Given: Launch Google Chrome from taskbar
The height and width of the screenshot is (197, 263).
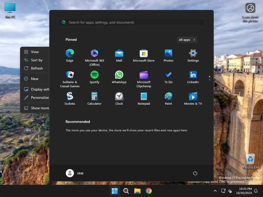Looking at the screenshot, I should 149,191.
